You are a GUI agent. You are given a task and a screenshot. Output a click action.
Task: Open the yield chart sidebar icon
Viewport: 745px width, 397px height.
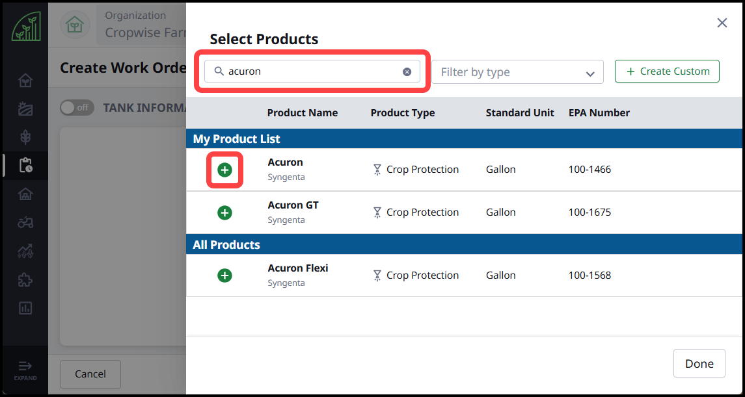point(25,250)
